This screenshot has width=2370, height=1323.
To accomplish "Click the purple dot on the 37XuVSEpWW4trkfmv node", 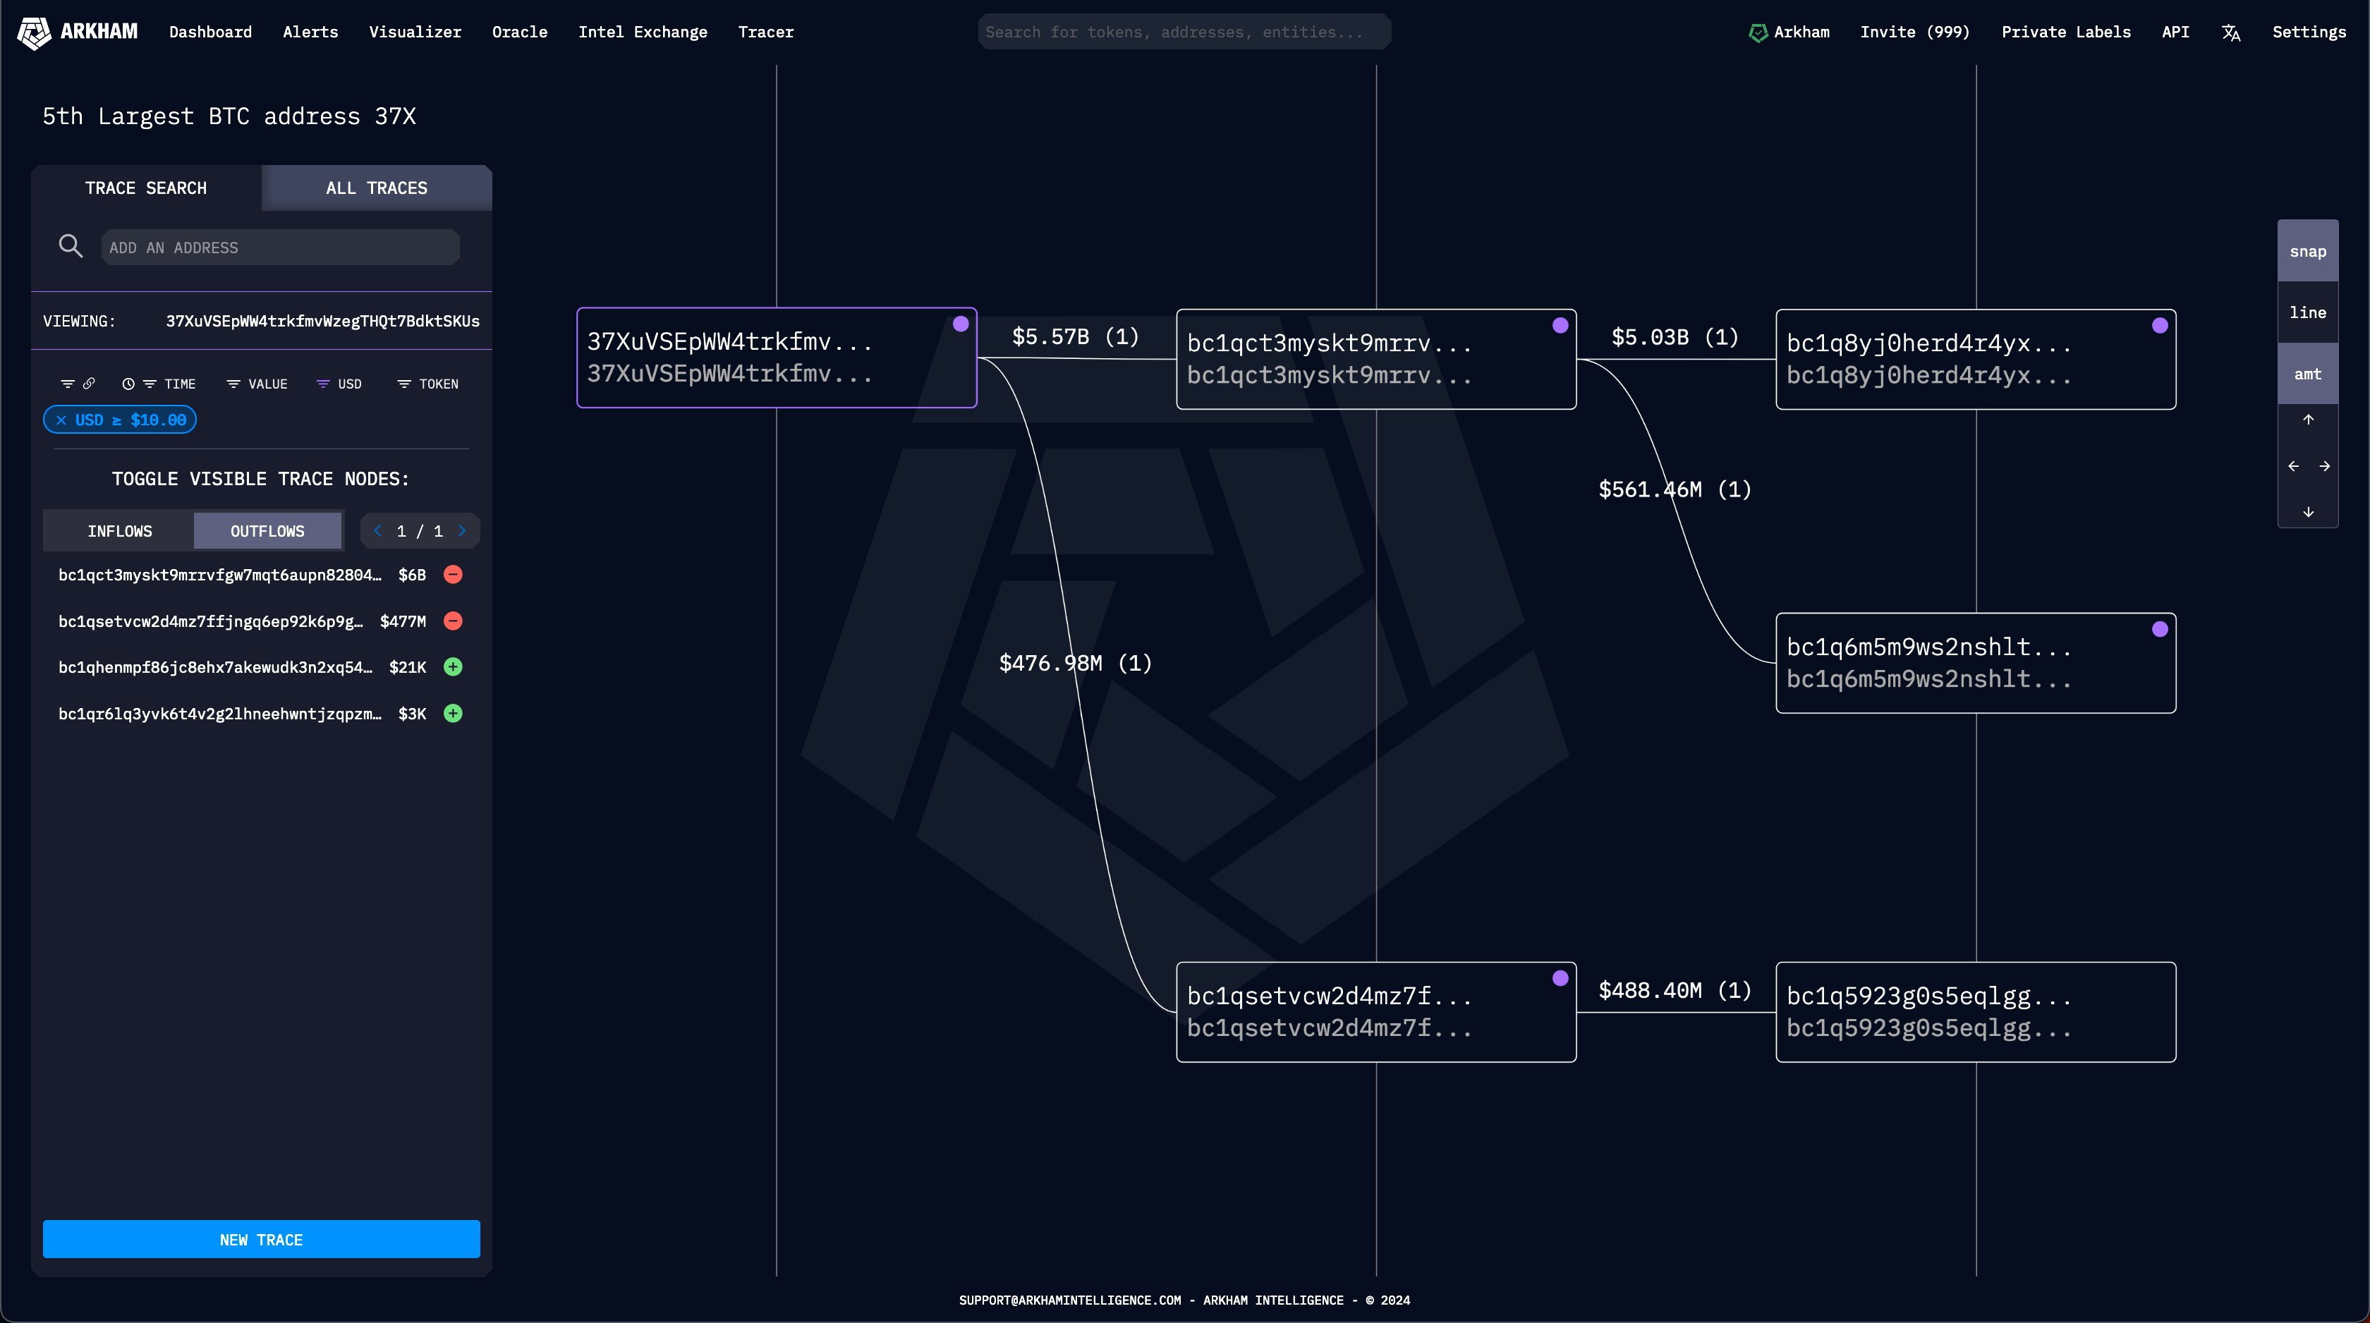I will 961,324.
